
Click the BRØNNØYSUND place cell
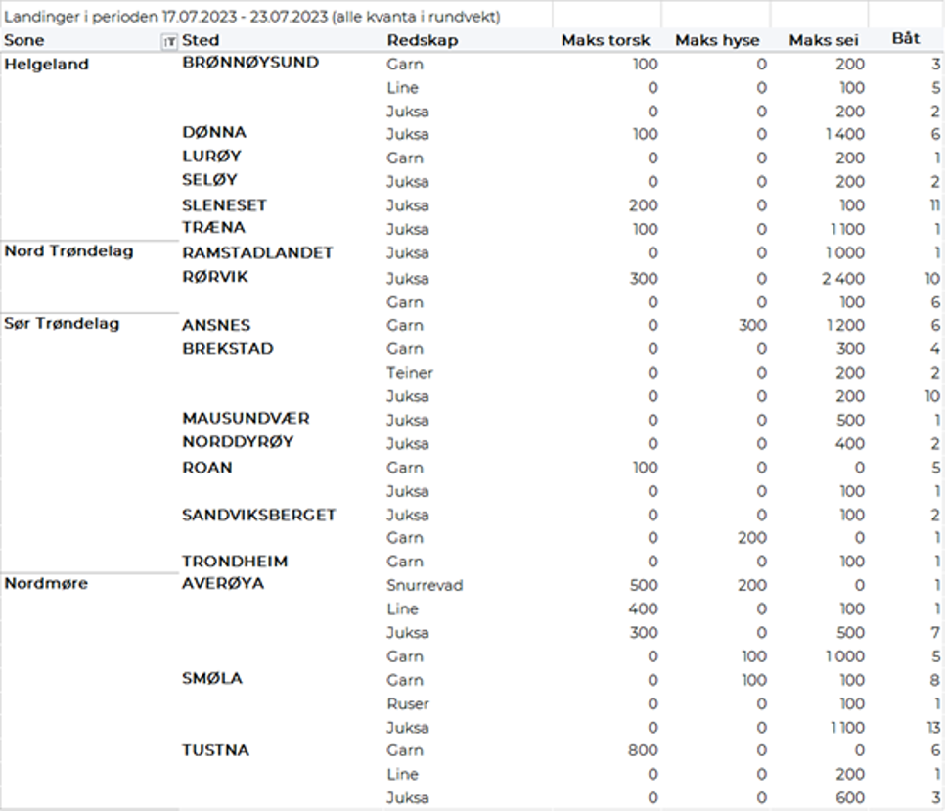pyautogui.click(x=250, y=63)
